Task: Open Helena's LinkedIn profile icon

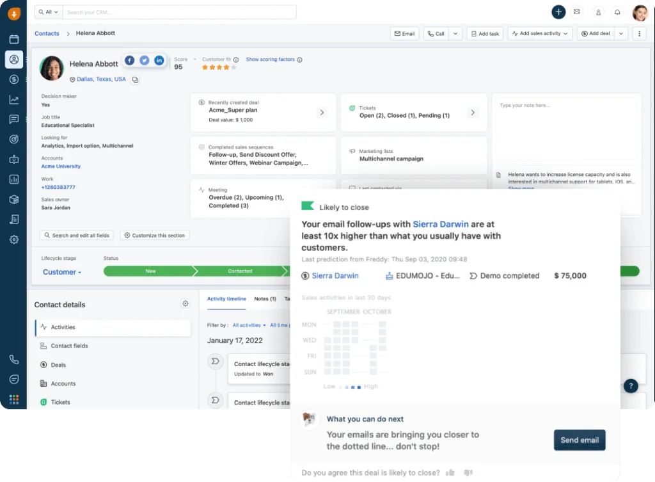Action: click(x=159, y=61)
